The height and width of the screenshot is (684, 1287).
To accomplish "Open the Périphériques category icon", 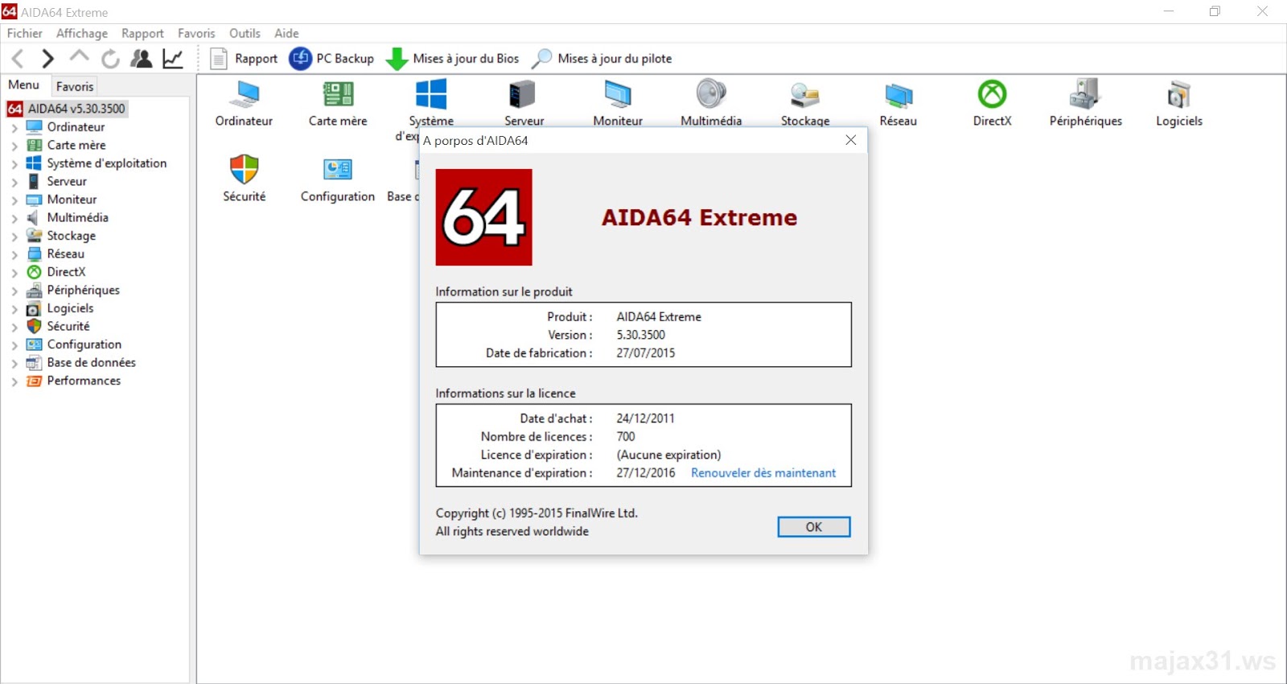I will [x=1086, y=103].
